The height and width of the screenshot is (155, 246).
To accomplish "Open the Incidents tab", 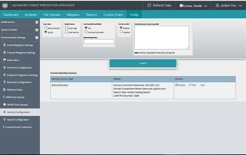I will point(31,15).
